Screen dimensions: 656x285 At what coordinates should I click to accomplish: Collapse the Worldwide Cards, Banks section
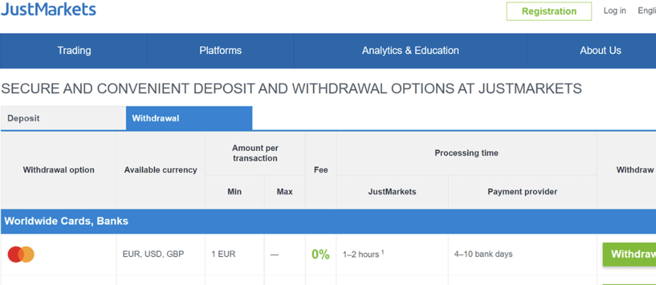point(67,221)
